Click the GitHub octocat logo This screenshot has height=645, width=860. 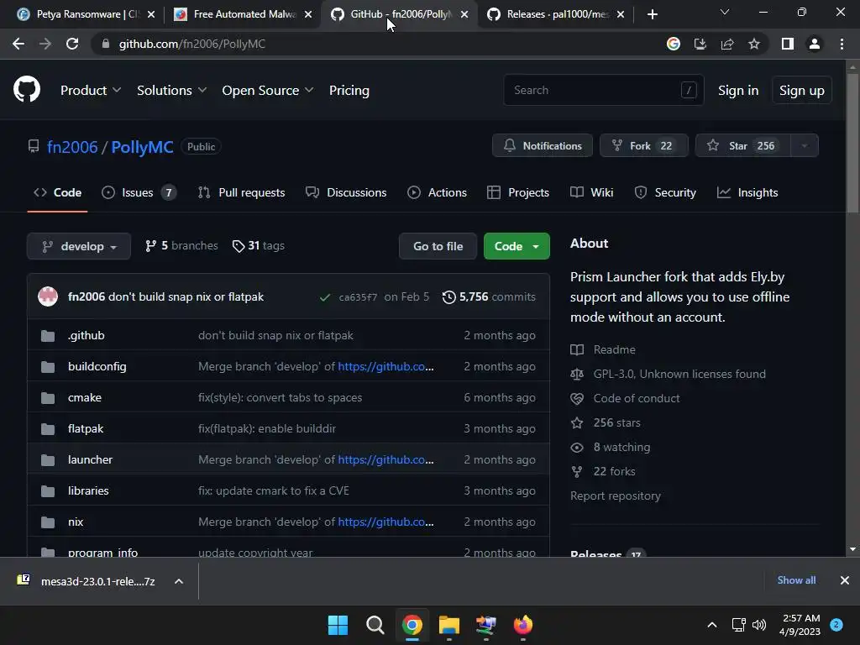pos(26,89)
